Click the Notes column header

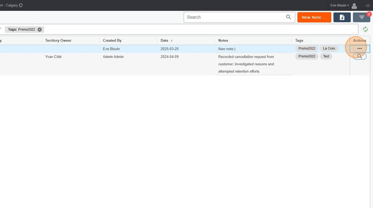223,41
